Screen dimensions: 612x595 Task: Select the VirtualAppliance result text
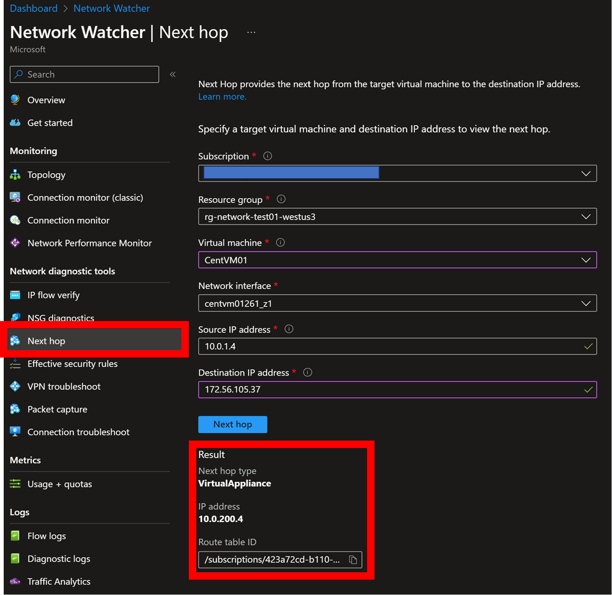click(x=234, y=483)
